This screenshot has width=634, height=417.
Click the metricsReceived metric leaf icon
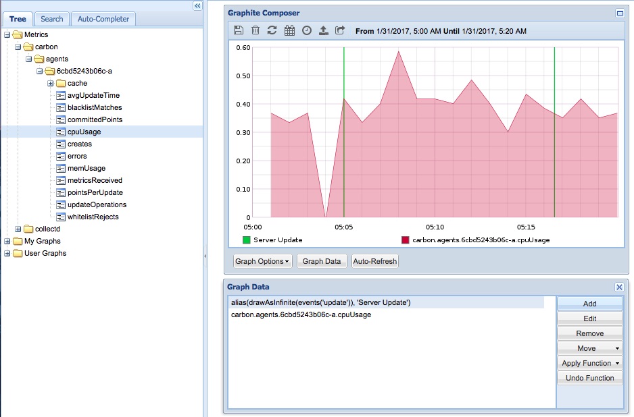tap(61, 180)
